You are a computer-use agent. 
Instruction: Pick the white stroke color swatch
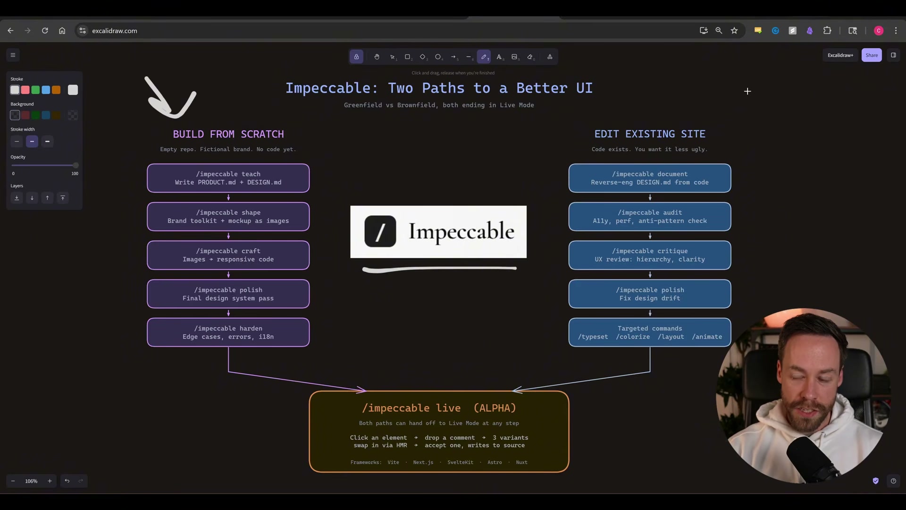pos(15,90)
